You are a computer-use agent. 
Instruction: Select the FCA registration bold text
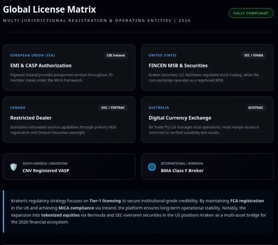click(x=247, y=201)
